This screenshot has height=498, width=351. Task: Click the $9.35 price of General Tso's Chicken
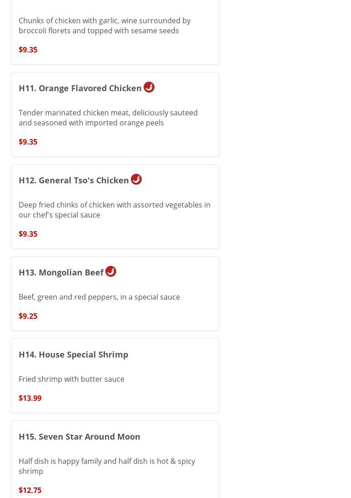(28, 234)
